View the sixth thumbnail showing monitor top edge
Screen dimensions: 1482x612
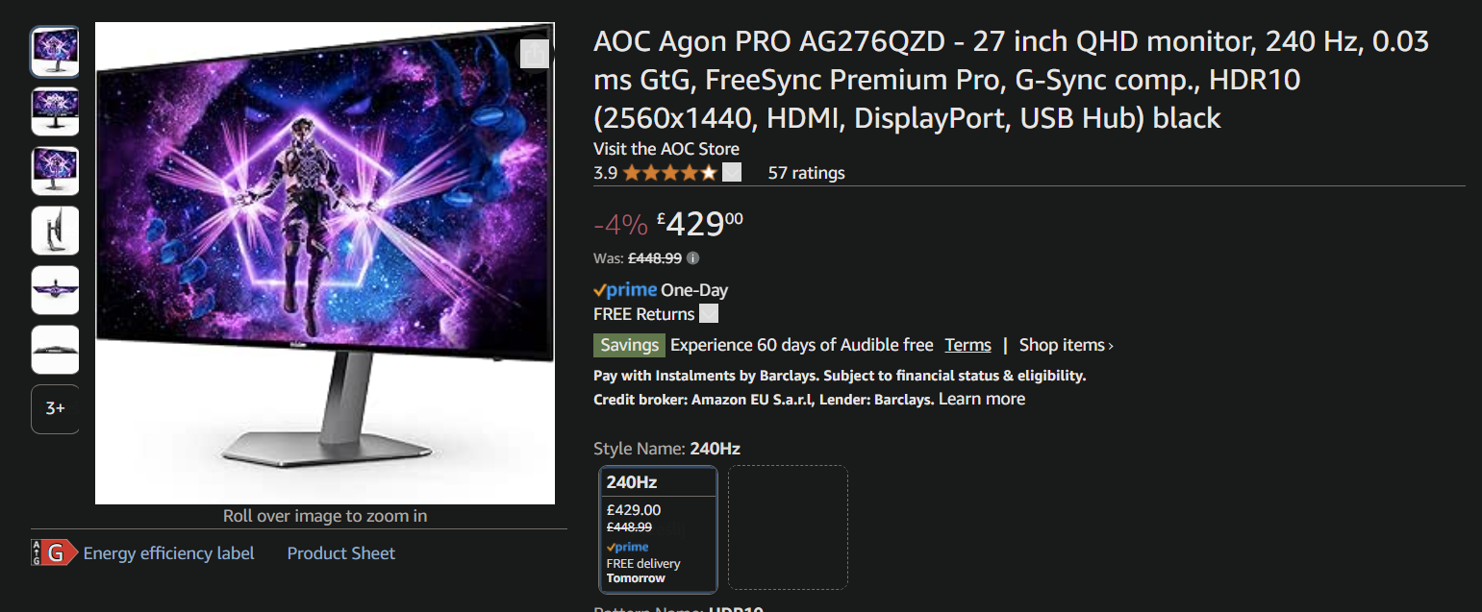[x=55, y=350]
